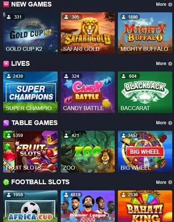Open the Safari Gold game
The image size is (174, 222).
pos(88,33)
